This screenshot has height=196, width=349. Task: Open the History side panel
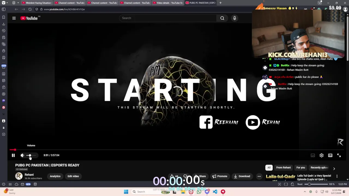point(4,31)
